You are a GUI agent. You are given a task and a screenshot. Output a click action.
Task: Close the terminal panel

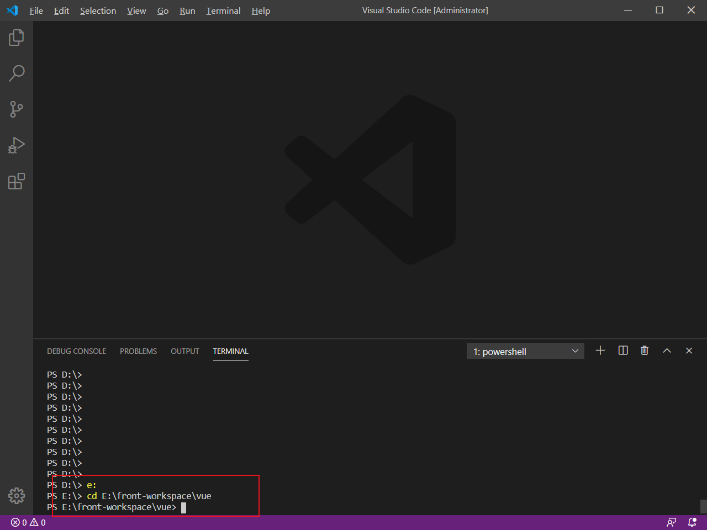[689, 350]
